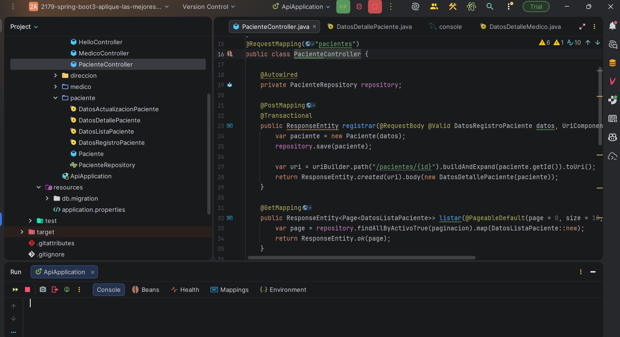Collapse the paciente folder
620x337 pixels.
pos(55,98)
